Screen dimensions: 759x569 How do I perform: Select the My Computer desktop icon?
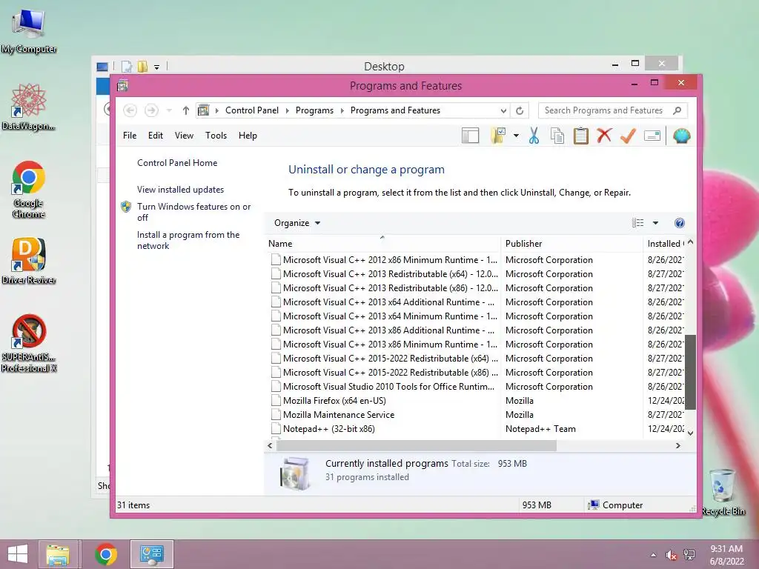tap(29, 30)
